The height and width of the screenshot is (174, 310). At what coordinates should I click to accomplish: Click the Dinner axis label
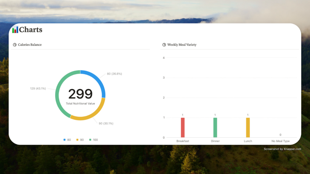215,141
